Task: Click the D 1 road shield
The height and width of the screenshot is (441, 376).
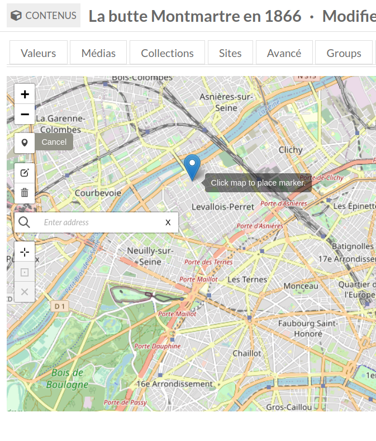Action: pos(60,306)
